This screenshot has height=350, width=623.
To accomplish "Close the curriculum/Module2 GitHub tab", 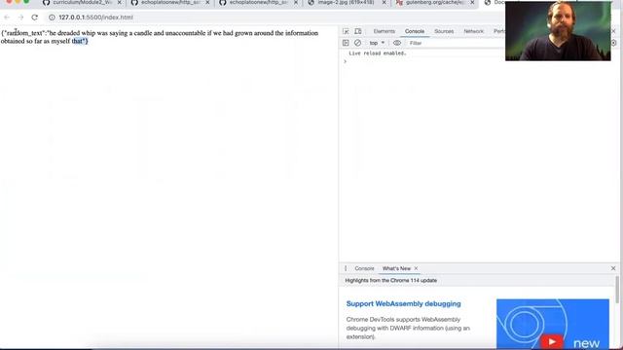I will coord(119,2).
